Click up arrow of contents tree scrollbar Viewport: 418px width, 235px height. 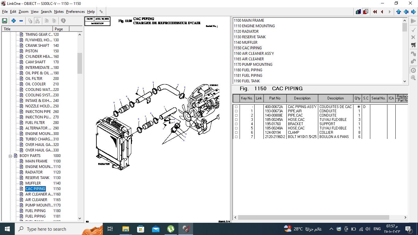click(80, 35)
